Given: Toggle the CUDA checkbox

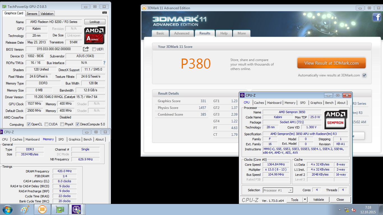Looking at the screenshot, I should click(x=46, y=124).
